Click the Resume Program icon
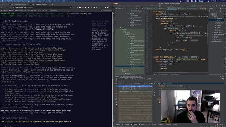 coord(116,86)
